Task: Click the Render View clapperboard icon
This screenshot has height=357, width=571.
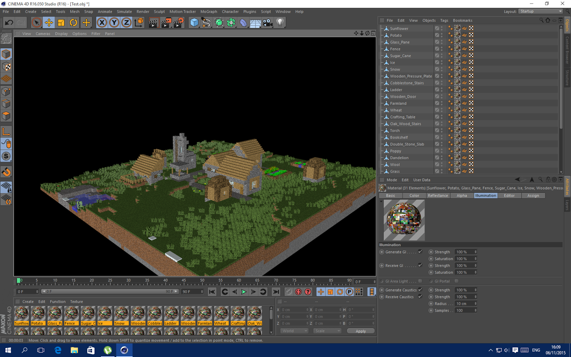Action: [x=154, y=22]
